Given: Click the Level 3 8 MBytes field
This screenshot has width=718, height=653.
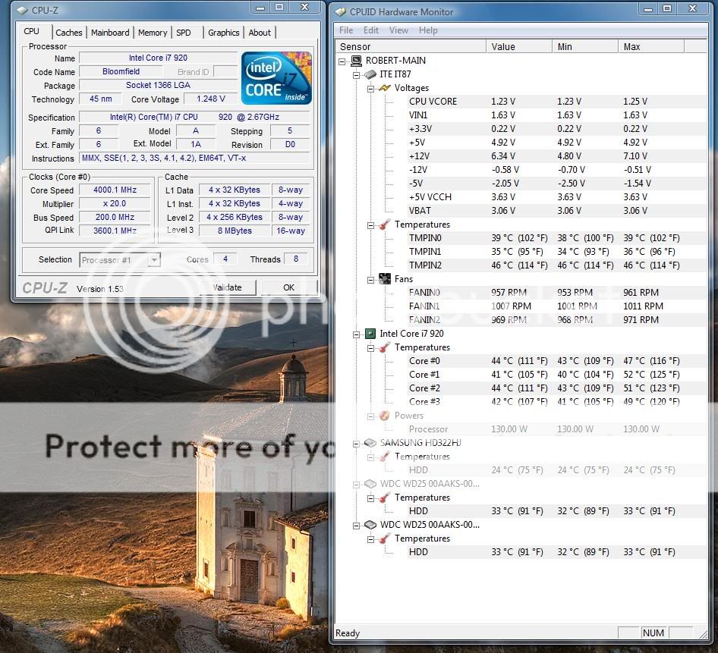Looking at the screenshot, I should (x=235, y=231).
